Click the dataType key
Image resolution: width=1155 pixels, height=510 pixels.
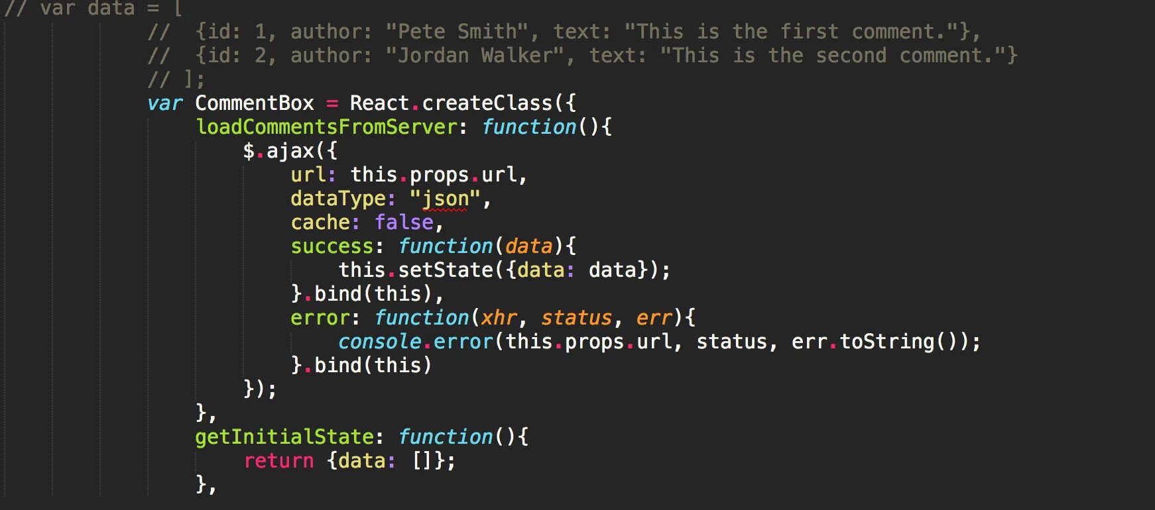(338, 199)
